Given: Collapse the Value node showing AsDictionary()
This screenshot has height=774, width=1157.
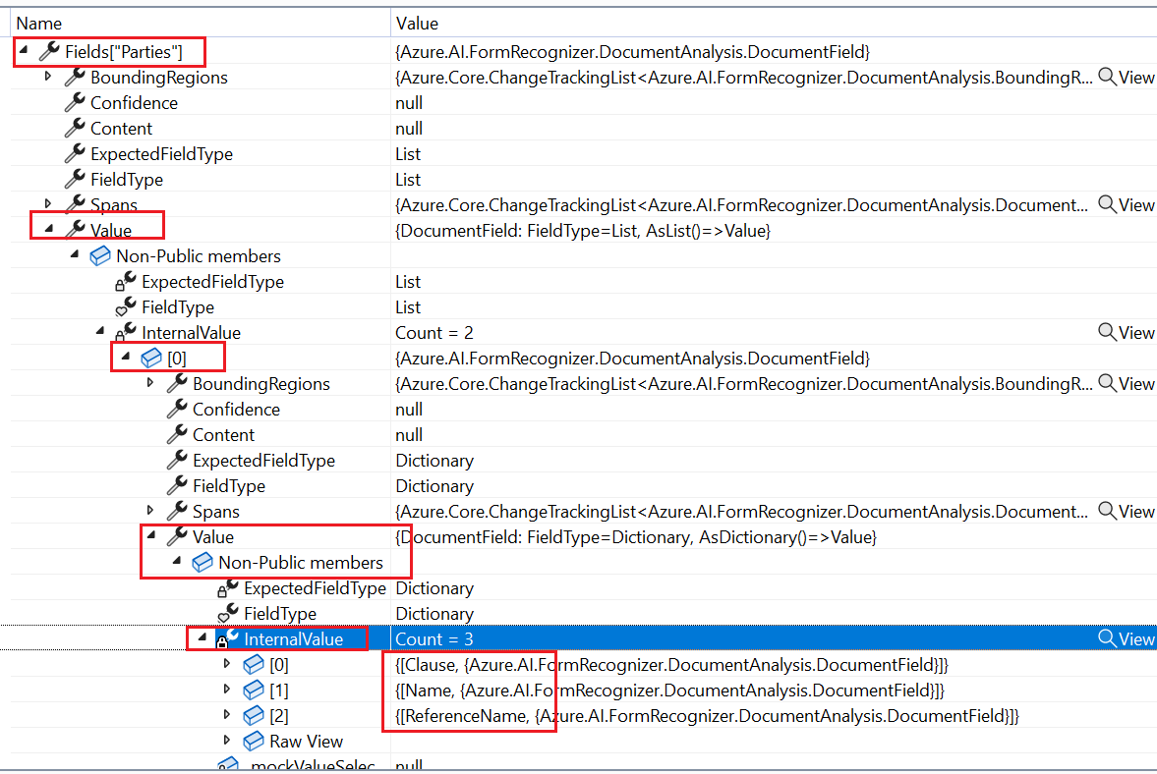Looking at the screenshot, I should point(151,535).
